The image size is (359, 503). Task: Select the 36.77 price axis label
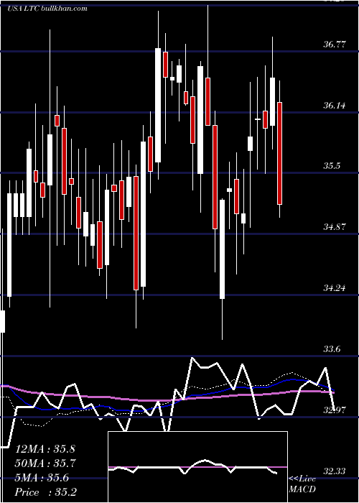[x=335, y=45]
